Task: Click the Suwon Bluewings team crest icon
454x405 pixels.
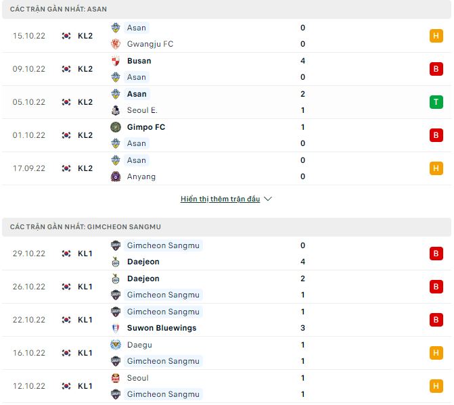Action: (x=116, y=328)
